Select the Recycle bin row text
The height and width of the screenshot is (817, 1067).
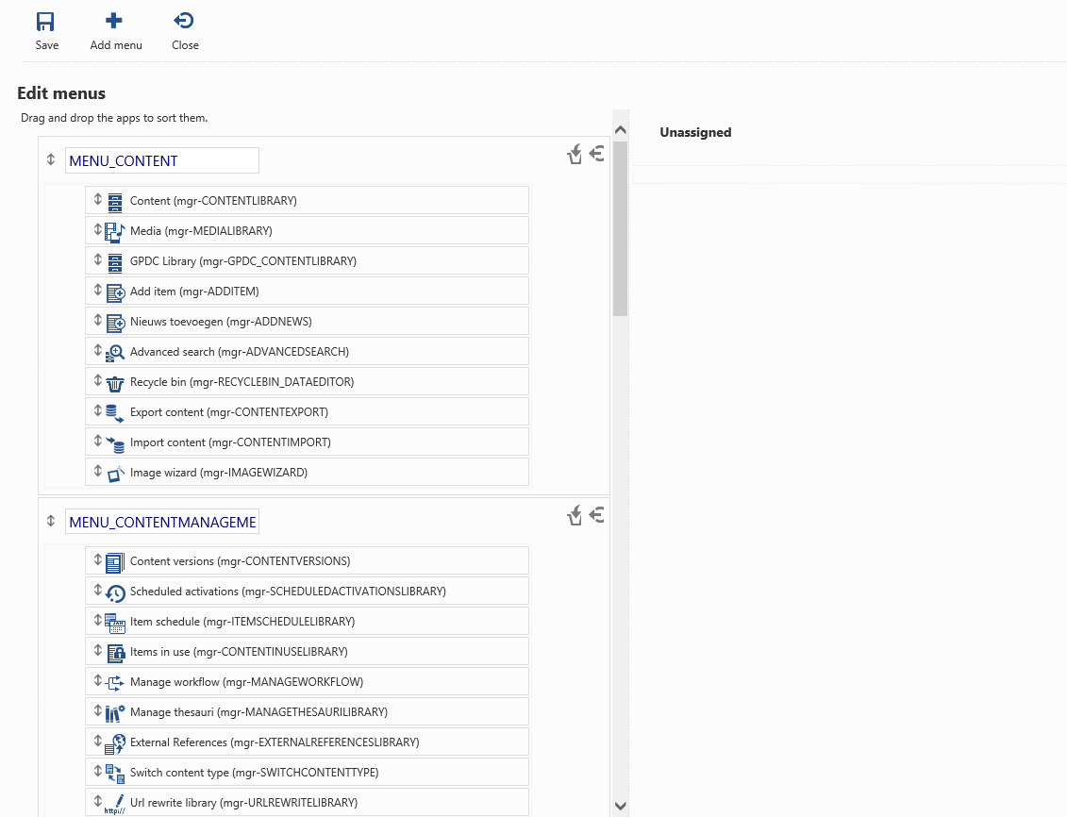click(x=242, y=382)
